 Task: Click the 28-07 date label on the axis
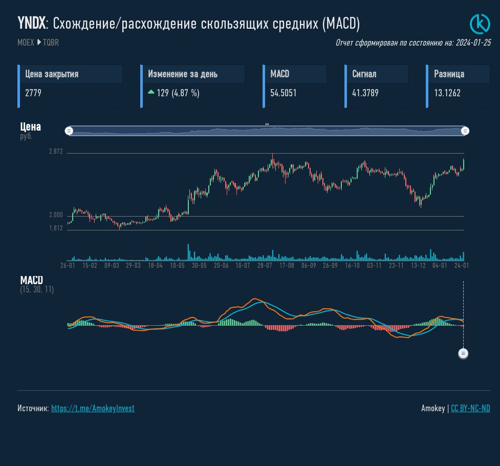(265, 265)
